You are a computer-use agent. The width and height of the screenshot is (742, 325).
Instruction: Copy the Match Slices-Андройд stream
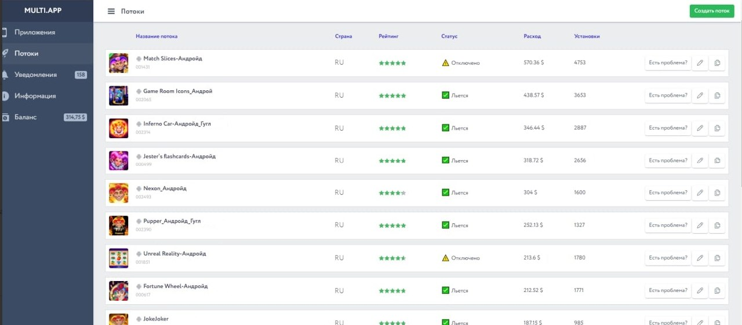[717, 63]
